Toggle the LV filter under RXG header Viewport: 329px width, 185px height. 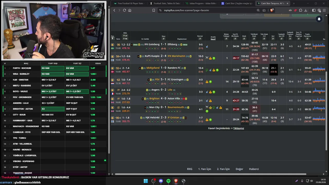tap(125, 36)
